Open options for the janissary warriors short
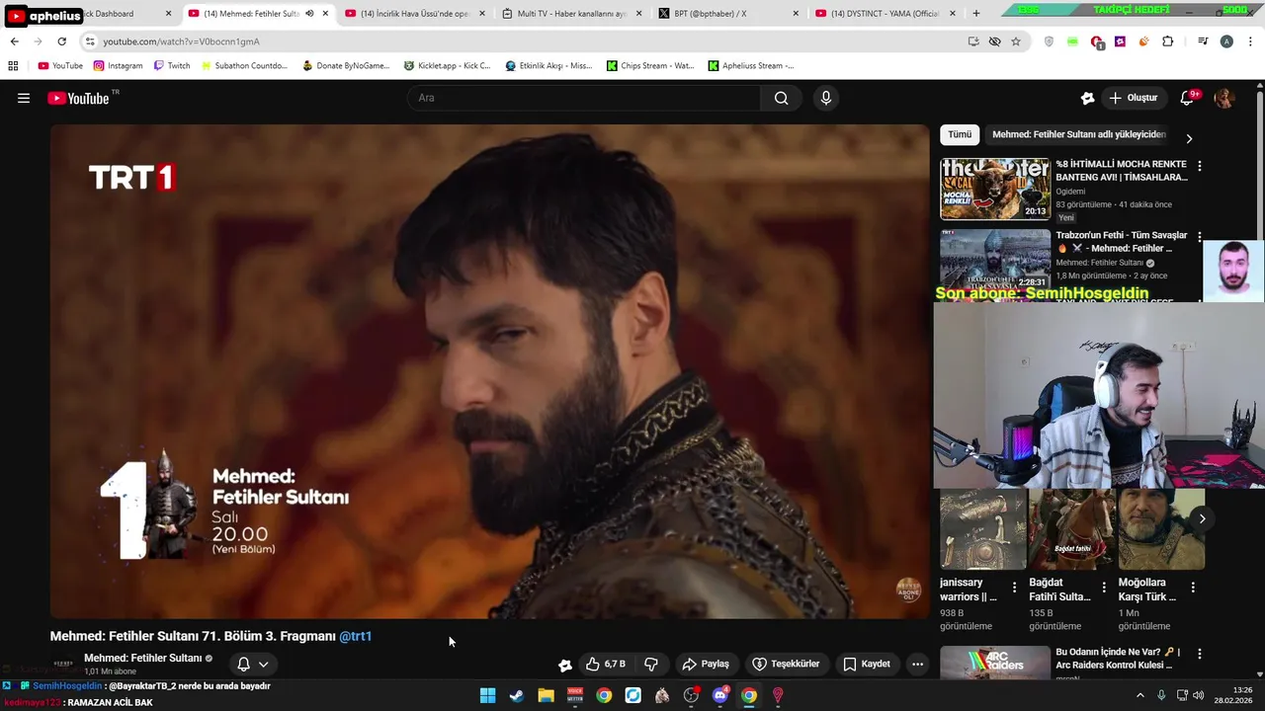Image resolution: width=1265 pixels, height=711 pixels. coord(1014,588)
